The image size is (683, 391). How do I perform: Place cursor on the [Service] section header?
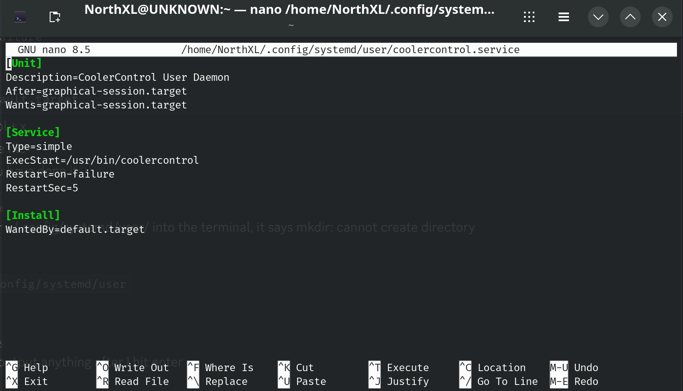click(33, 133)
